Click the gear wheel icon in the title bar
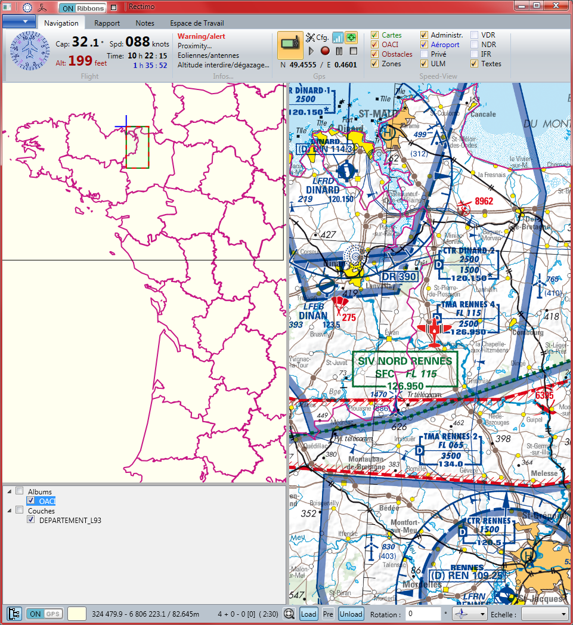Viewport: 573px width, 625px height. click(27, 7)
